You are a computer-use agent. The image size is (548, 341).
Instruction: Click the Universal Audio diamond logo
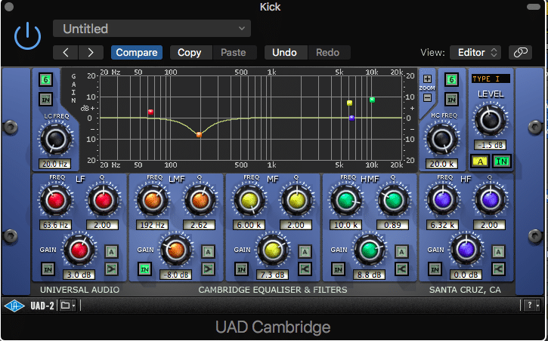(14, 306)
